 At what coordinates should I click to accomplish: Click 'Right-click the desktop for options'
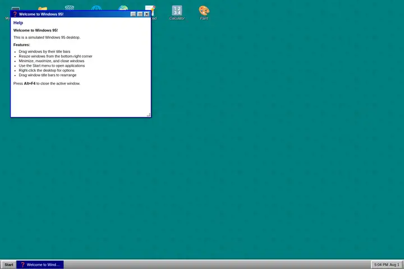[47, 70]
